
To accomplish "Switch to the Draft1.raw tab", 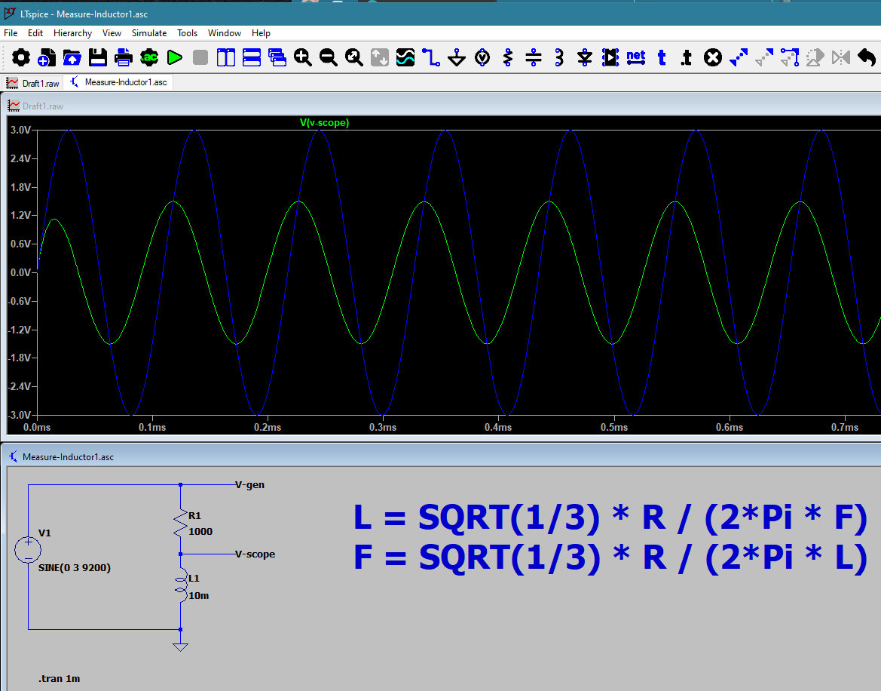I will (33, 82).
